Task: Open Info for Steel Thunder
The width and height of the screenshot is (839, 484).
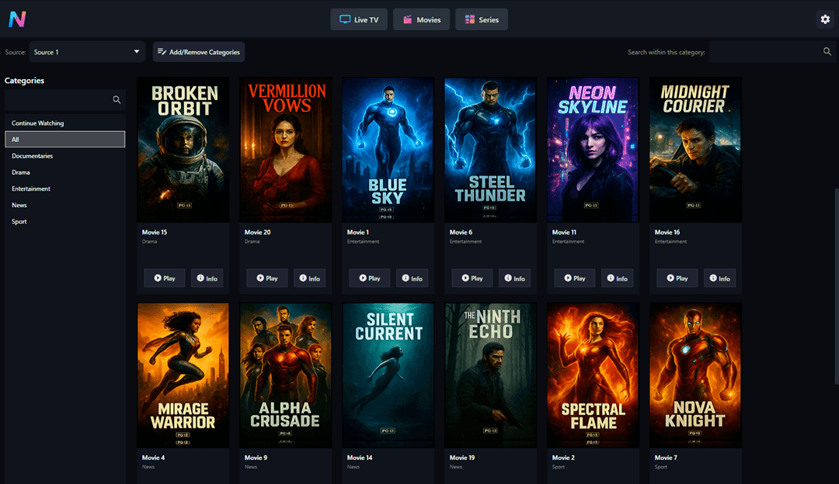Action: point(514,278)
